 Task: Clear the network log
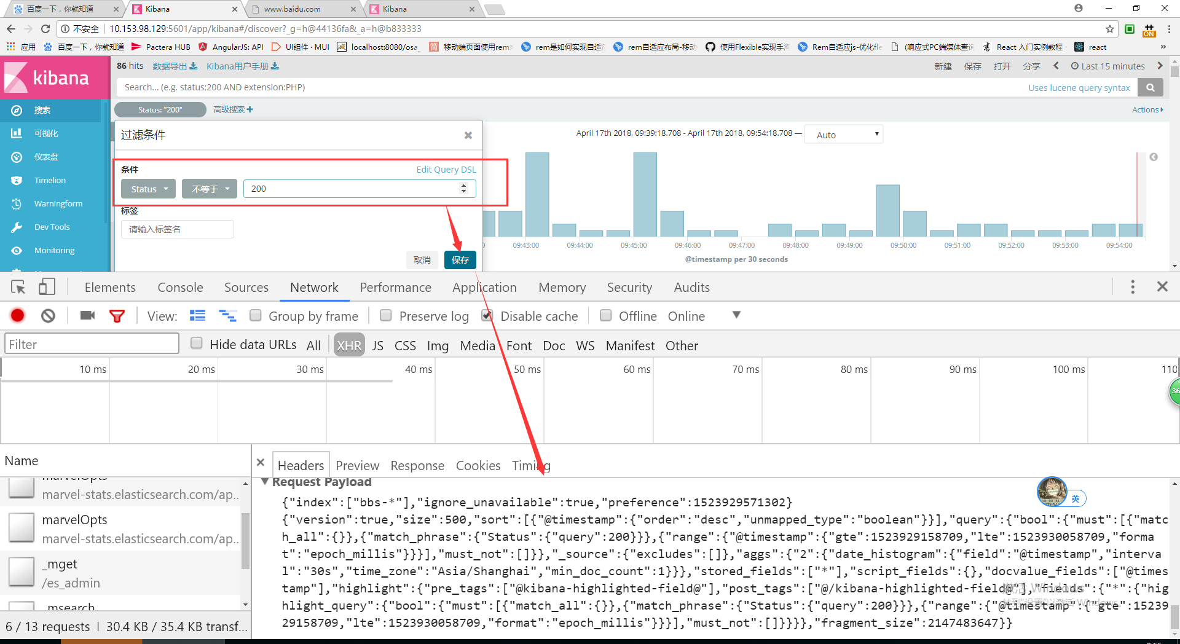pyautogui.click(x=48, y=316)
